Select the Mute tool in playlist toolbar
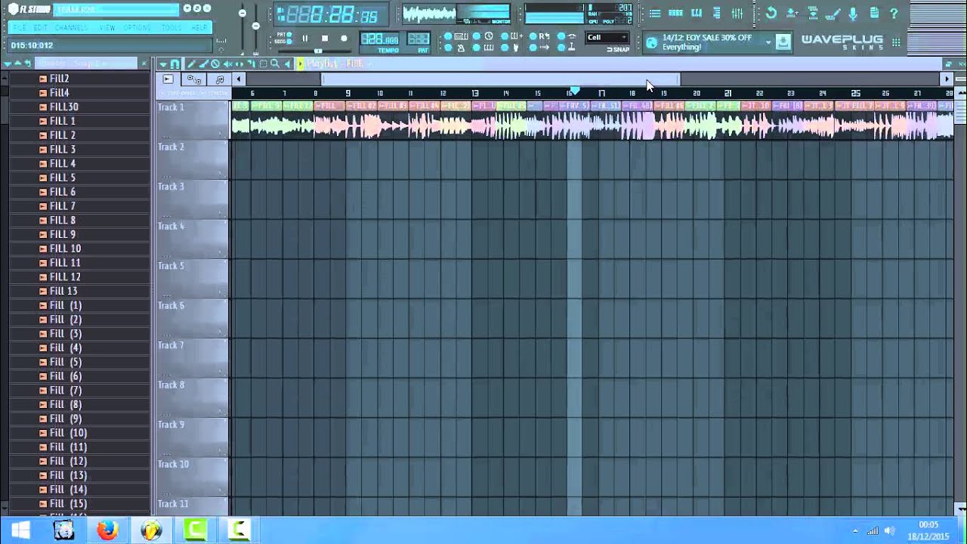The image size is (967, 544). [227, 64]
